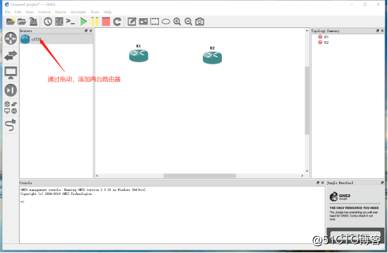Browse switches device category icon
The width and height of the screenshot is (388, 253).
(x=11, y=55)
